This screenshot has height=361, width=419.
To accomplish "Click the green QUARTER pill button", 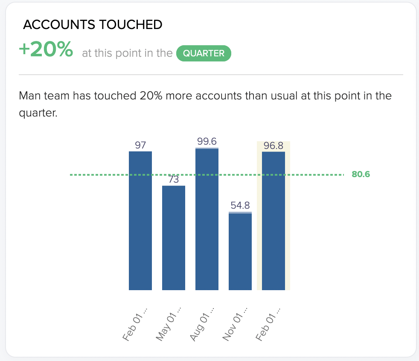I will tap(204, 53).
